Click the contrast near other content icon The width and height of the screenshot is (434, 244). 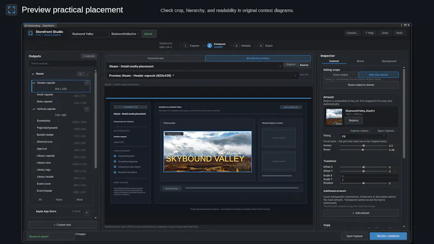115,167
